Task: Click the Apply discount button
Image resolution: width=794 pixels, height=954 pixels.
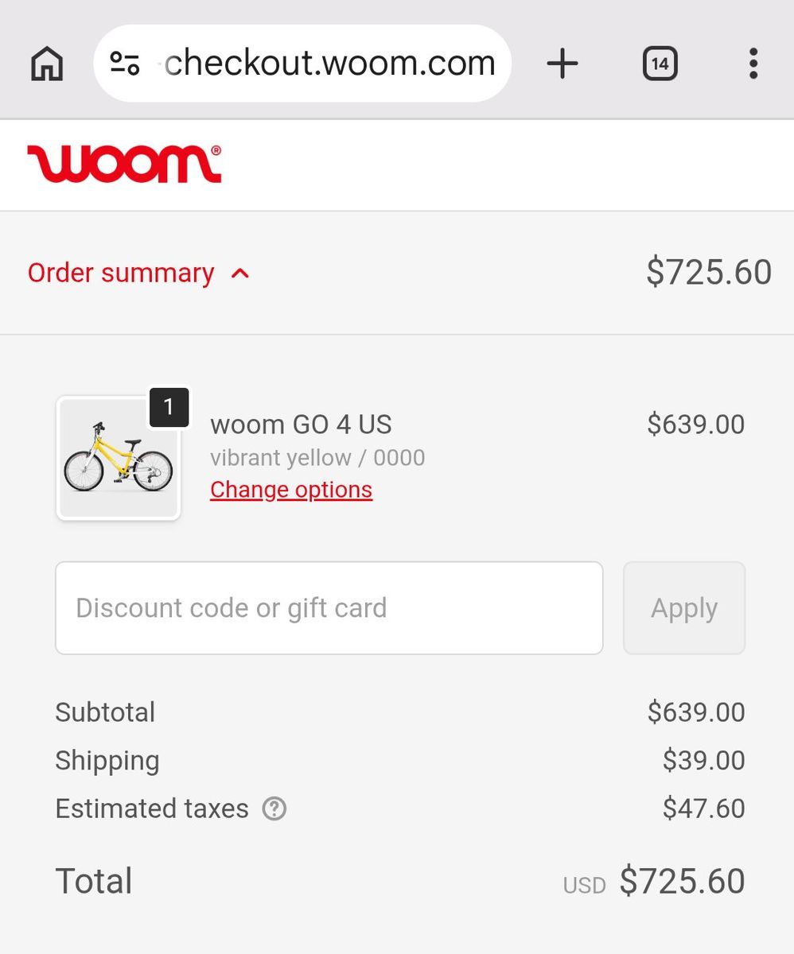Action: [684, 608]
